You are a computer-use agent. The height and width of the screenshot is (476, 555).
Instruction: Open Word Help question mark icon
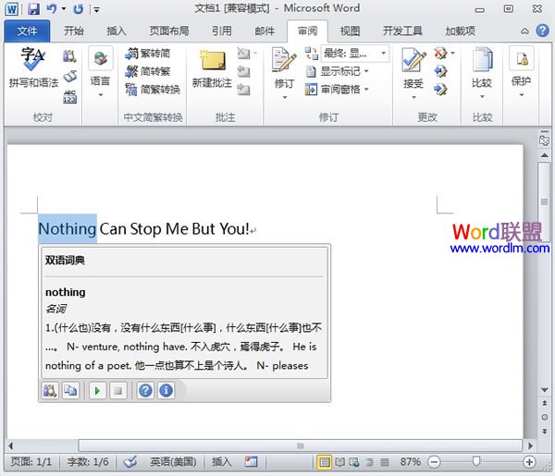[x=543, y=31]
